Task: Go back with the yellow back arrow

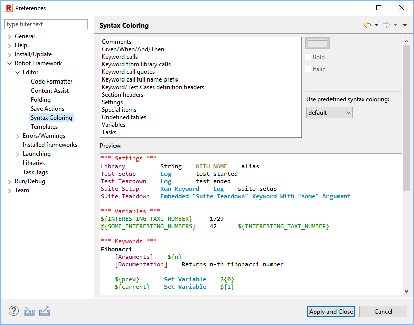Action: click(367, 25)
